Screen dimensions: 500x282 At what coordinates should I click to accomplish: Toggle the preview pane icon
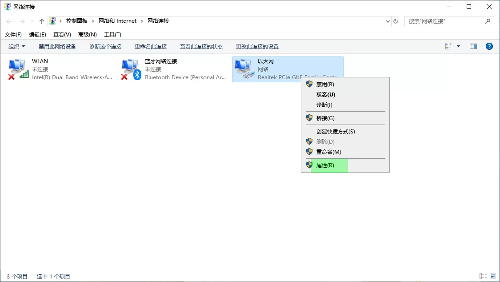point(473,46)
